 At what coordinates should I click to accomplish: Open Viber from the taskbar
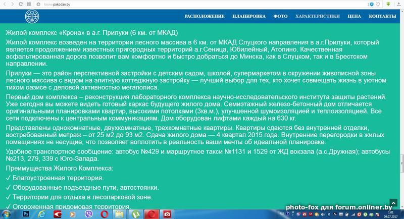click(x=89, y=214)
